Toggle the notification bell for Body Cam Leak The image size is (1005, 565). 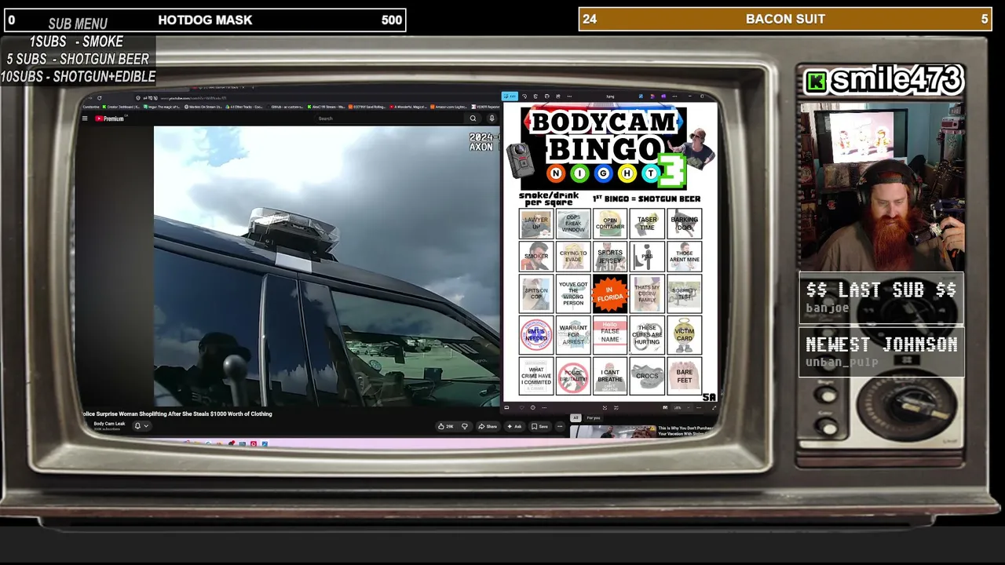pyautogui.click(x=137, y=426)
